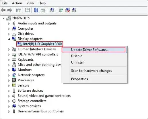The width and height of the screenshot is (148, 119).
Task: Click the Mice pointing devices mouse icon
Action: tap(14, 65)
